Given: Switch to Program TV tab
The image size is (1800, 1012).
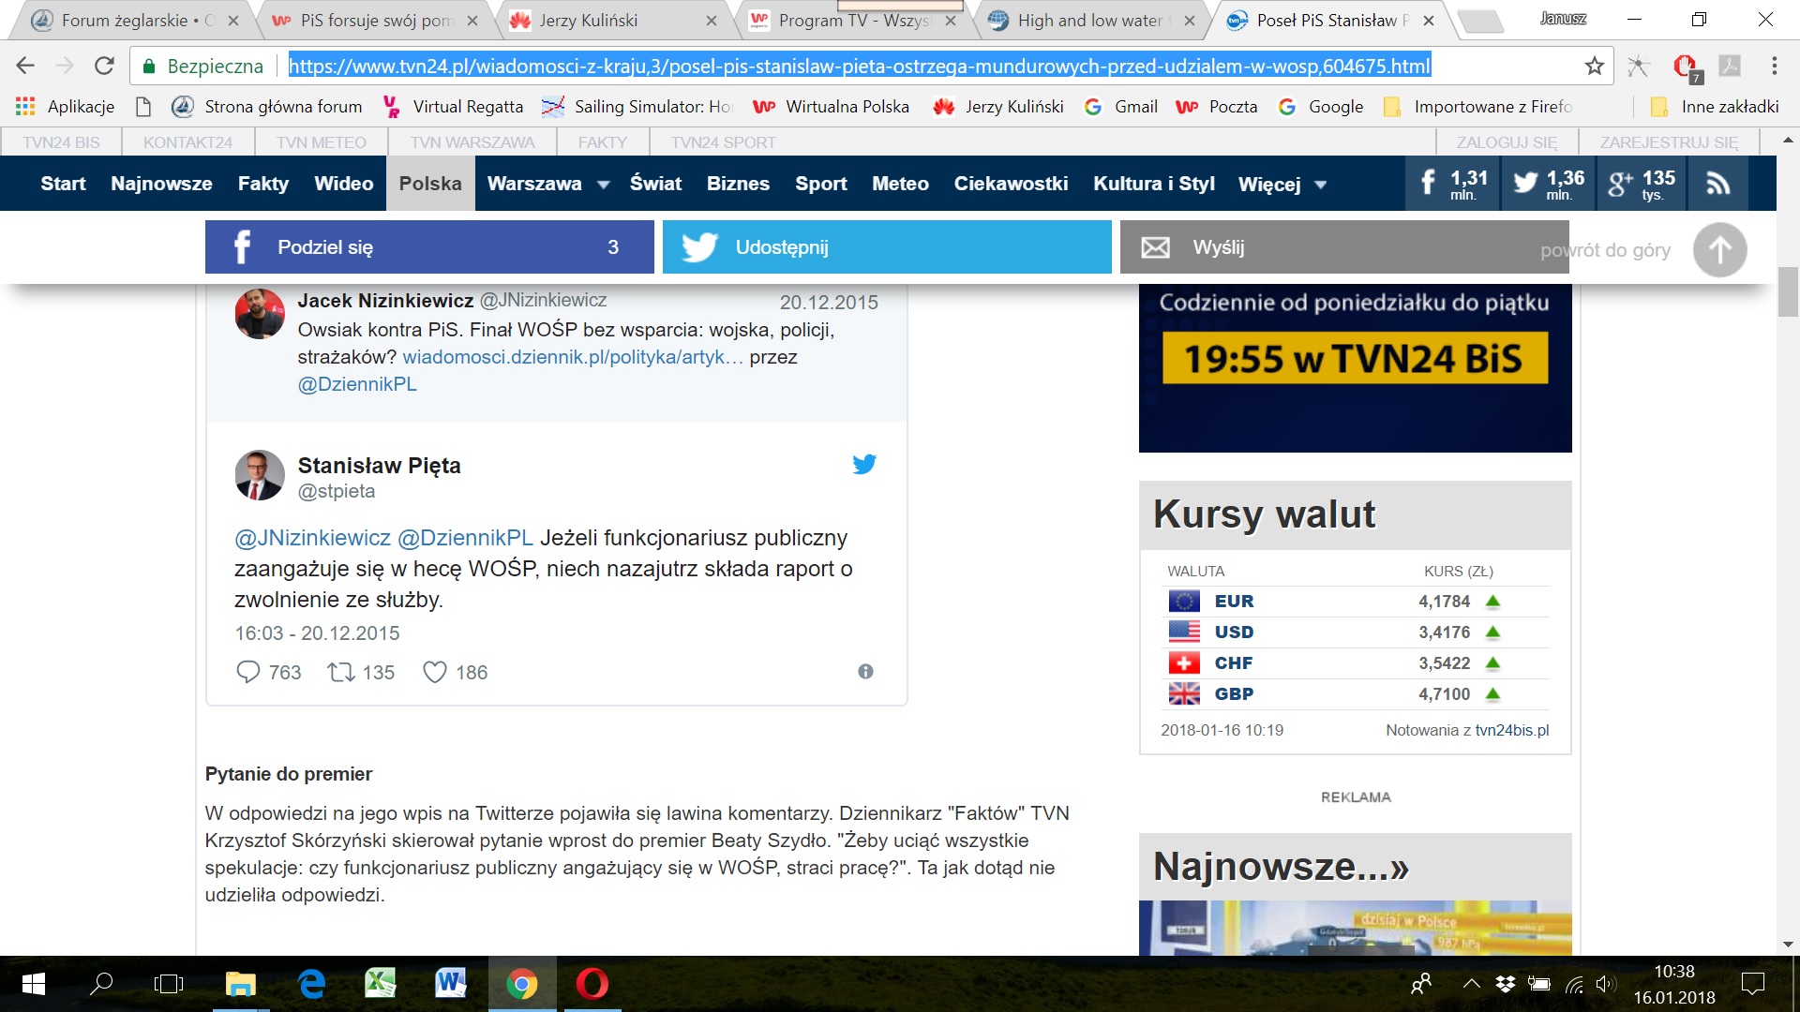Looking at the screenshot, I should pos(852,20).
